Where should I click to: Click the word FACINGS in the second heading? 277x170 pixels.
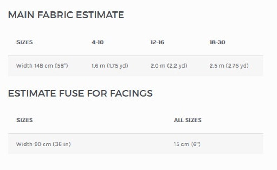pos(131,93)
